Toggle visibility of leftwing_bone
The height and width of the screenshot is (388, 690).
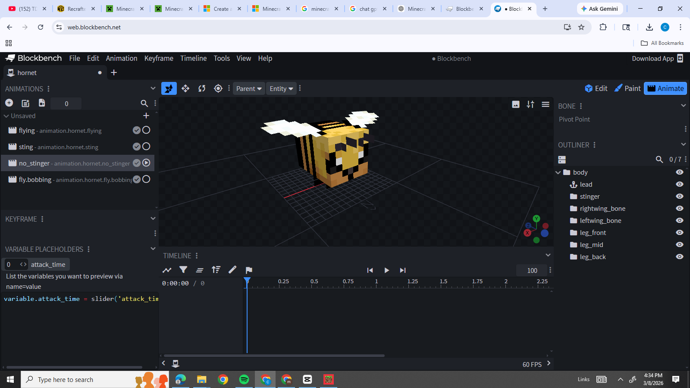680,221
